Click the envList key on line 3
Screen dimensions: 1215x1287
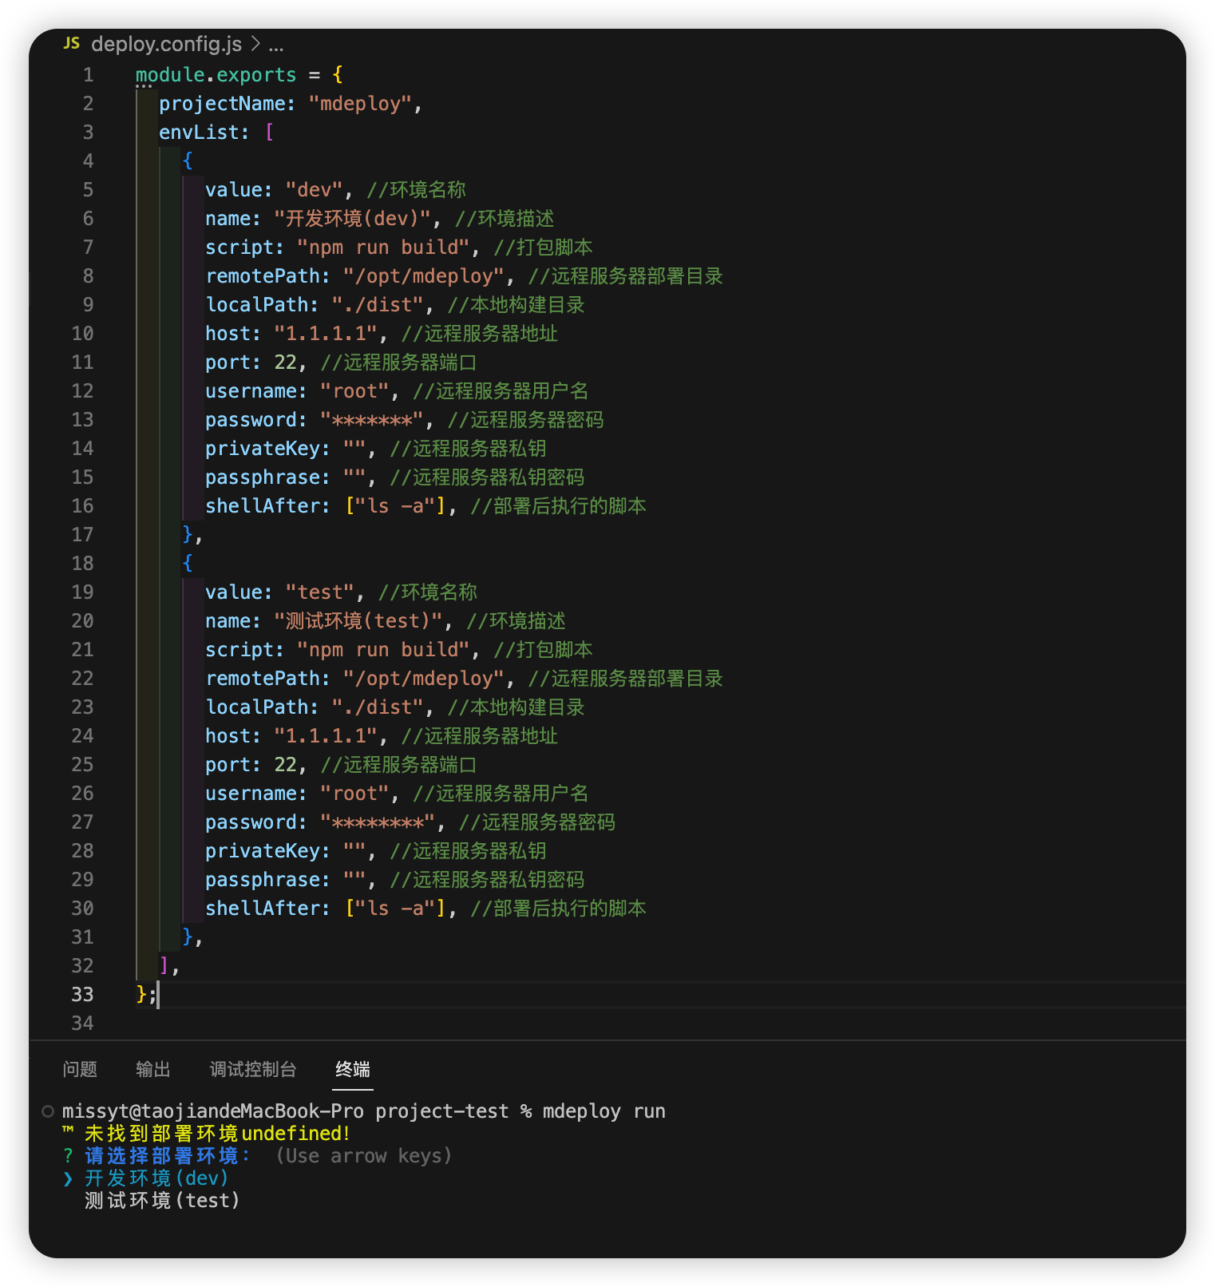click(199, 133)
